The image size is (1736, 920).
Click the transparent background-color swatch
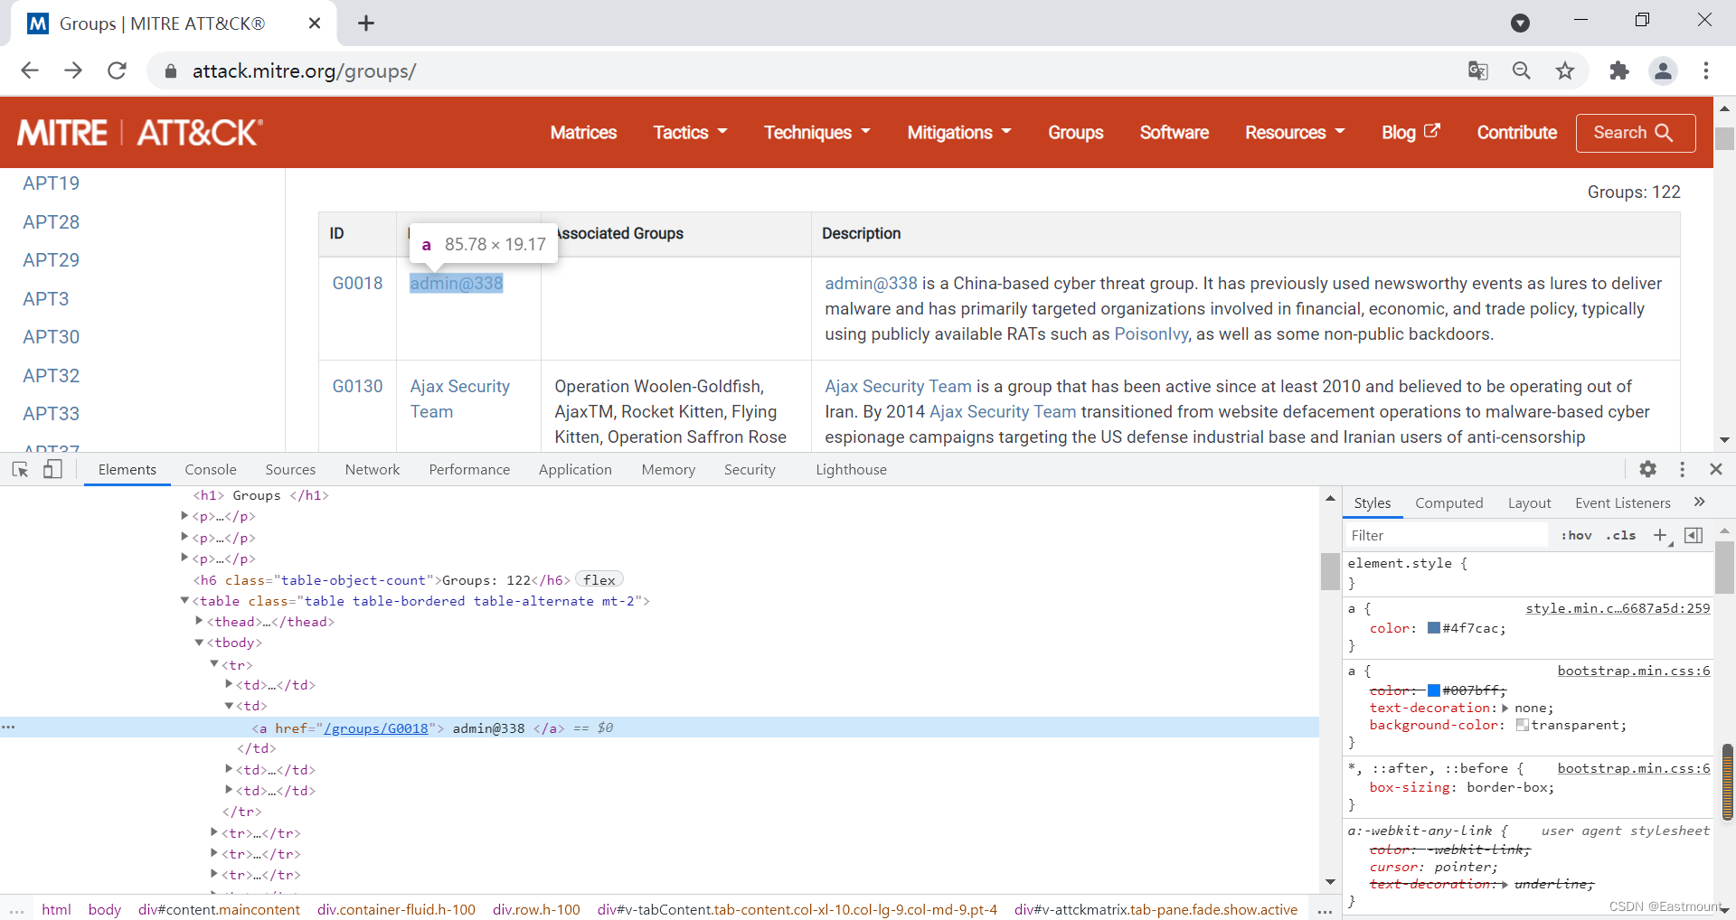click(x=1522, y=725)
